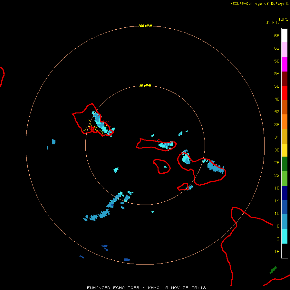This screenshot has width=290, height=290.
Task: Click the KHMO station identifier in caption
Action: pyautogui.click(x=154, y=288)
